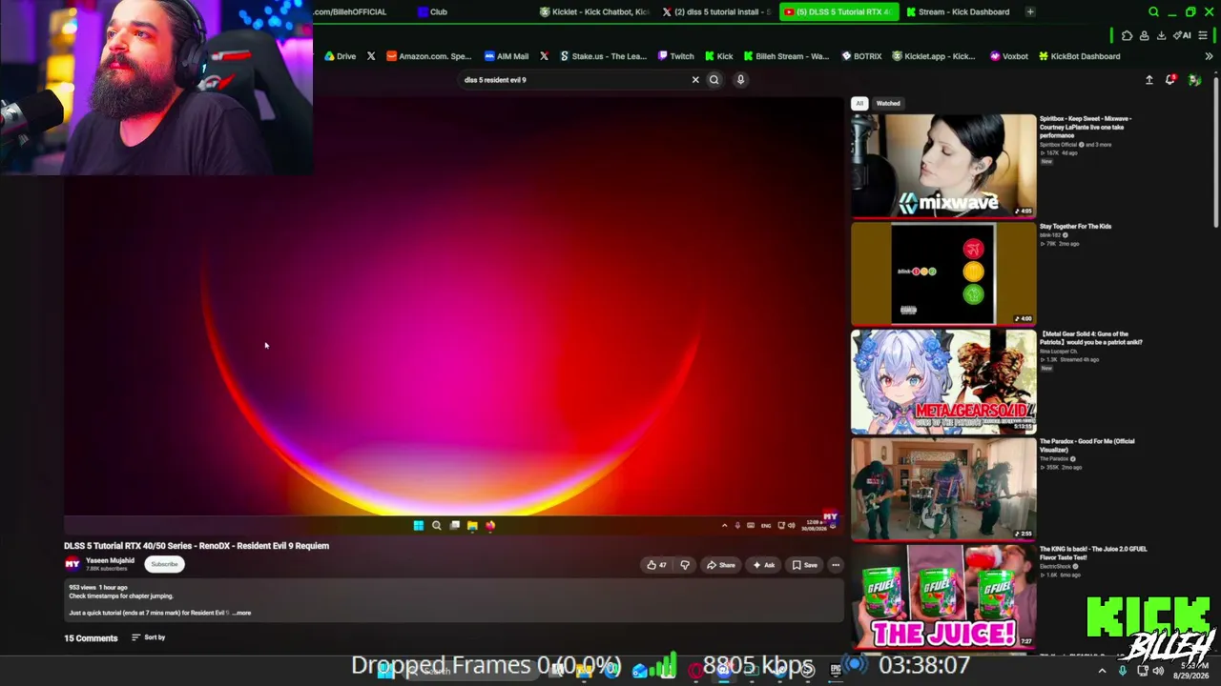Viewport: 1221px width, 686px height.
Task: Open the G FUEL The Juice thumbnail
Action: coord(943,596)
